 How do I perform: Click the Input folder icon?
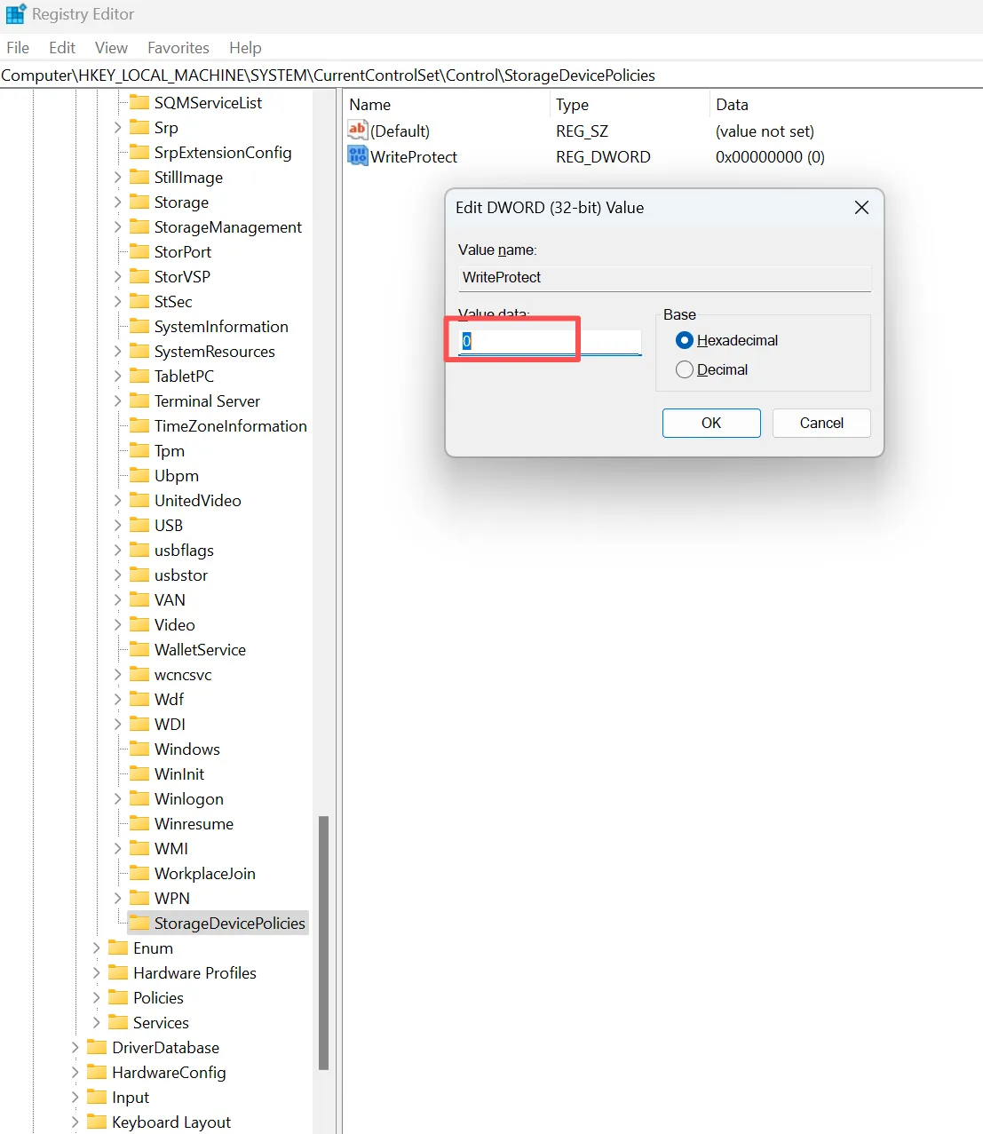coord(97,1097)
